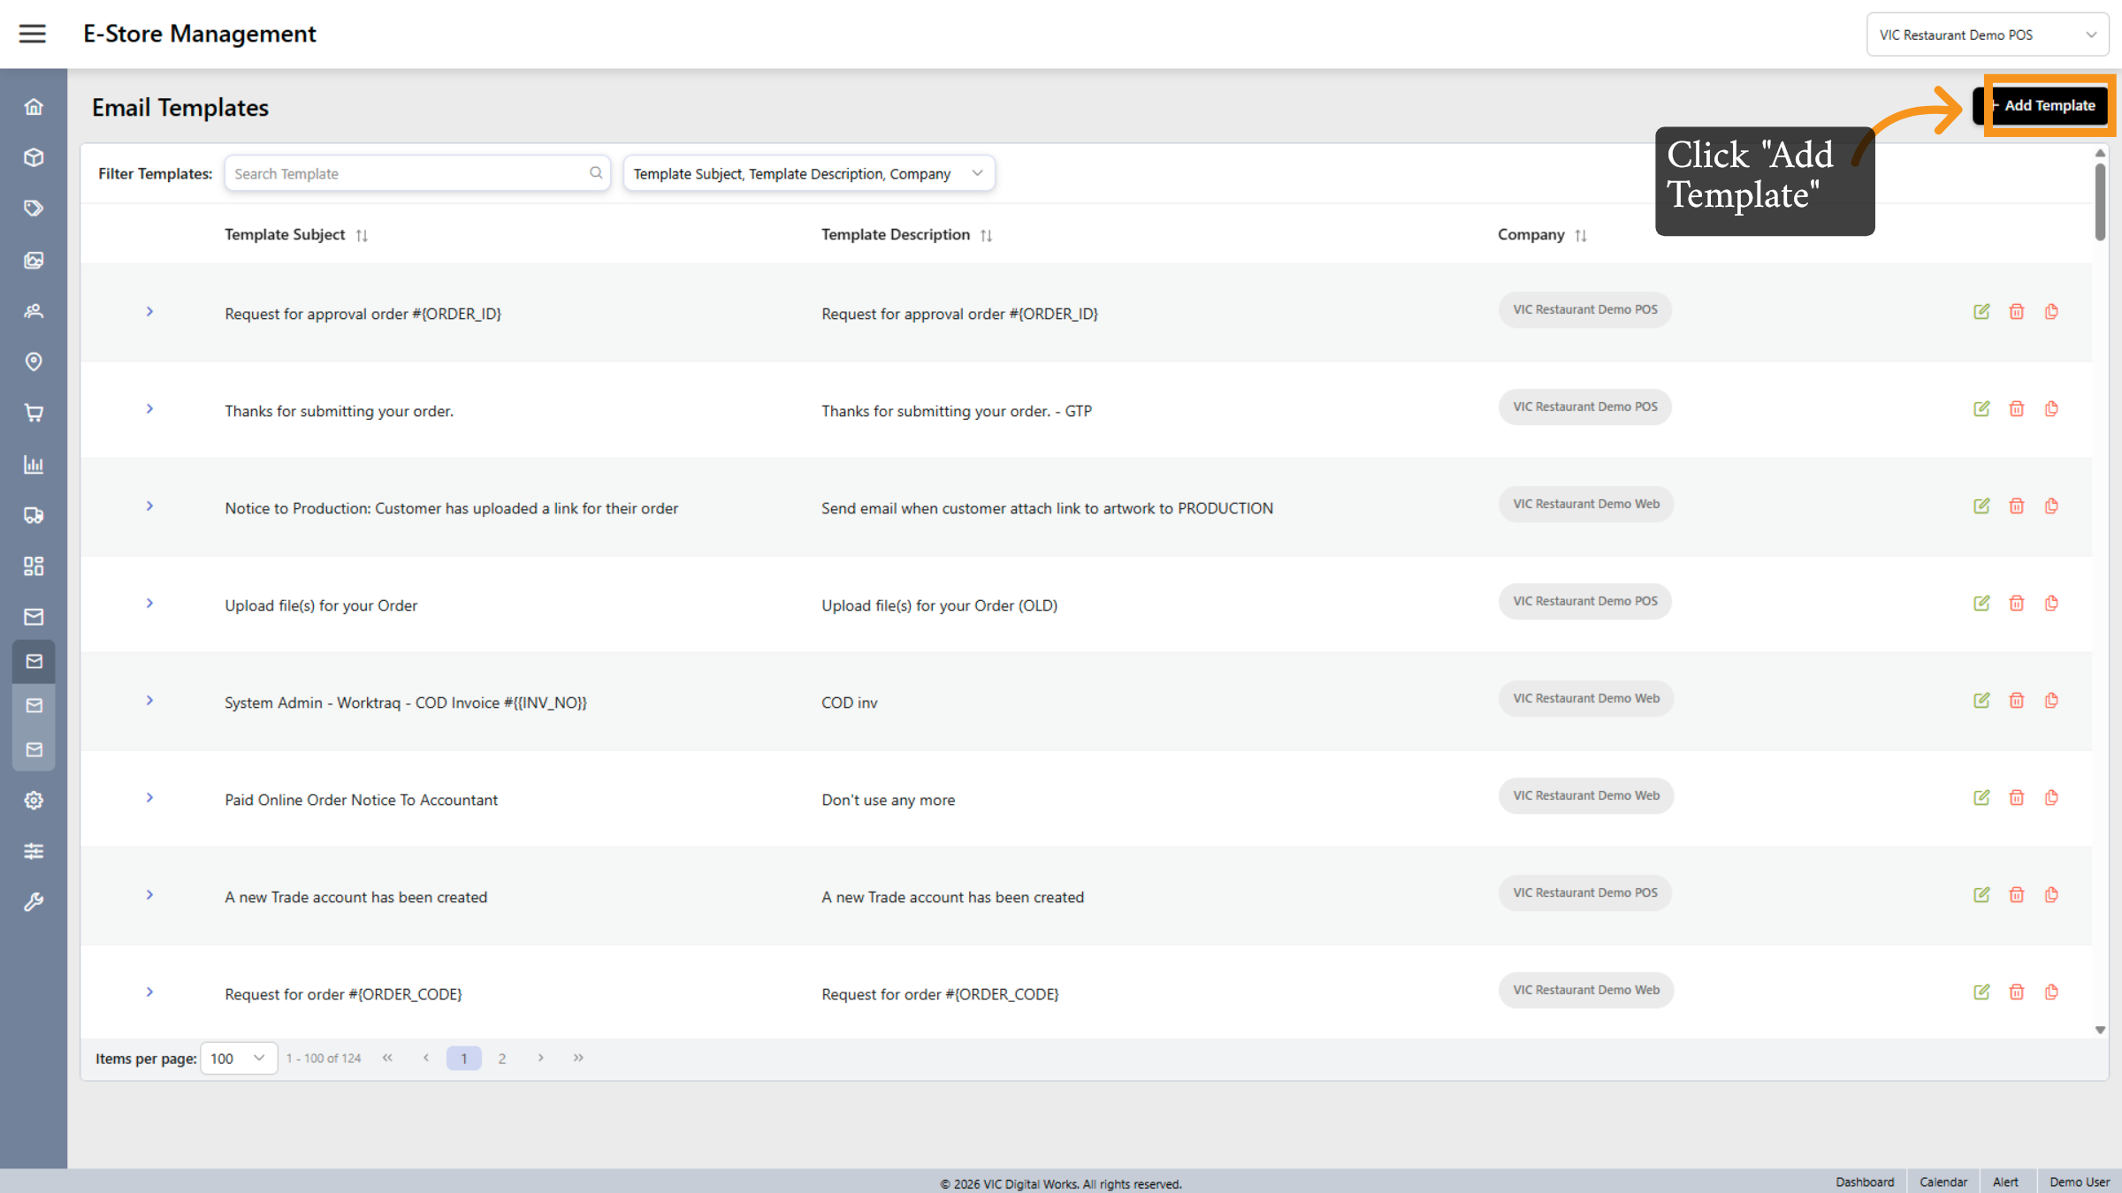Open the Image Gallery sidebar icon

[34, 260]
